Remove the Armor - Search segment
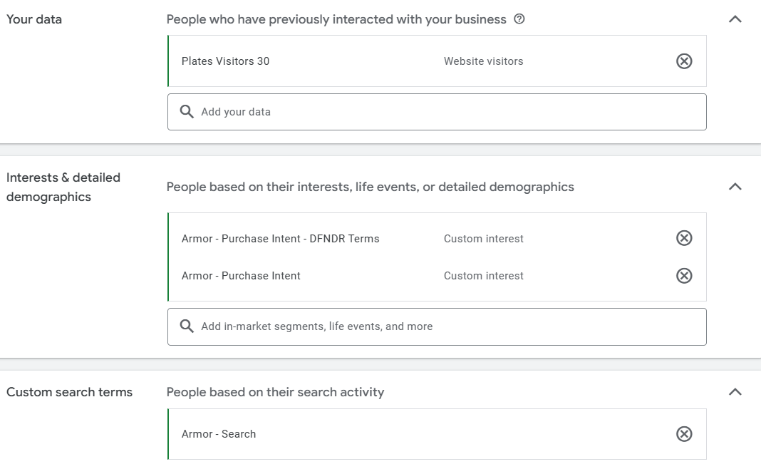Screen dimensions: 761x469 tap(684, 434)
